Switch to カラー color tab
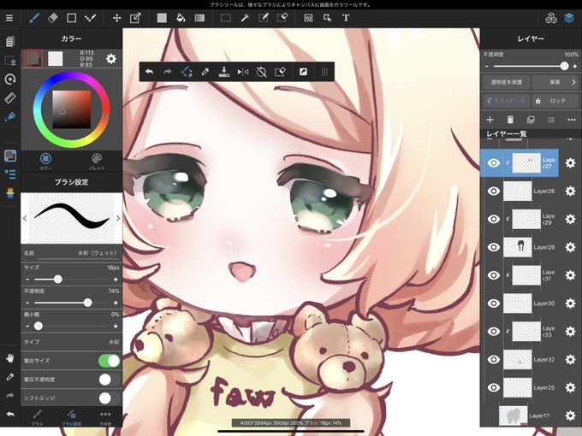Image resolution: width=582 pixels, height=436 pixels. click(x=45, y=162)
